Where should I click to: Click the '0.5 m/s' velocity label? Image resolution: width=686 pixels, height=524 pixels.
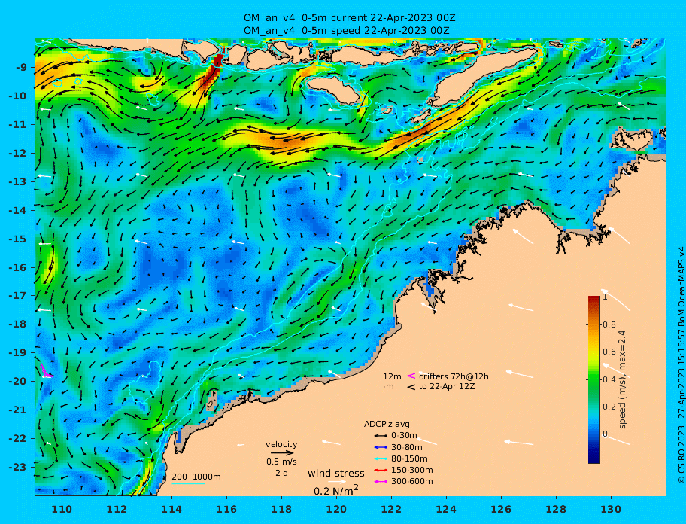pos(281,462)
